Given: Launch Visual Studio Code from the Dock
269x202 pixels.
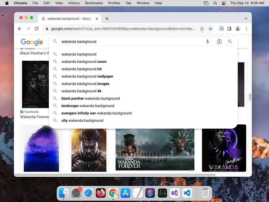Looking at the screenshot, I should (x=187, y=193).
